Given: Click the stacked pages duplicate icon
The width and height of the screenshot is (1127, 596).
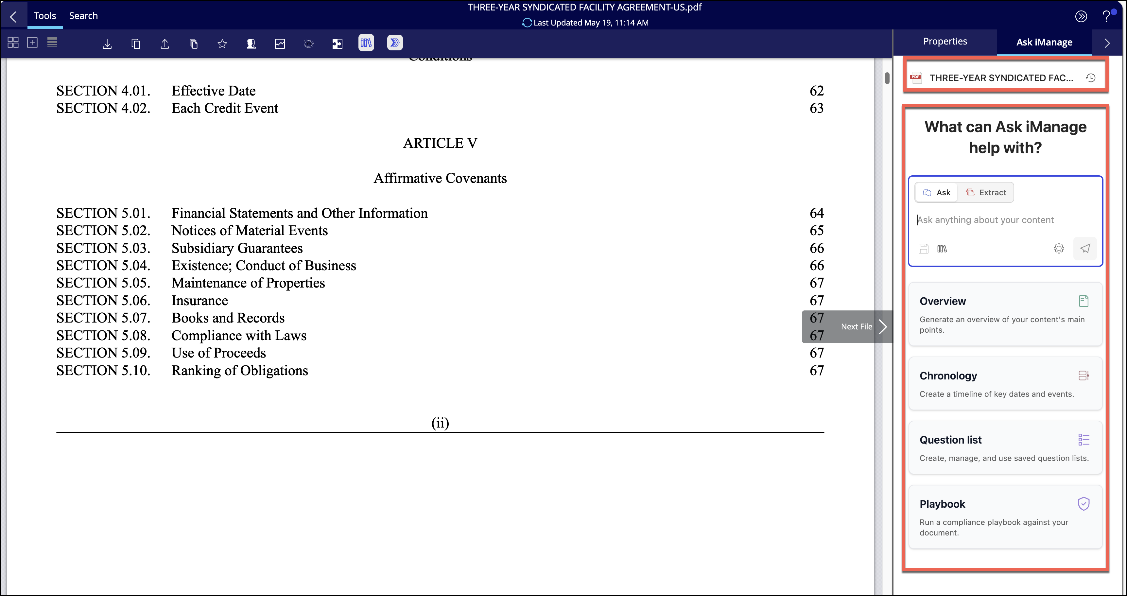Looking at the screenshot, I should coord(194,43).
